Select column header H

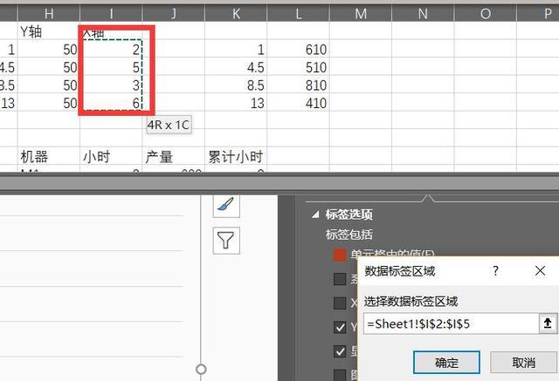tap(49, 14)
